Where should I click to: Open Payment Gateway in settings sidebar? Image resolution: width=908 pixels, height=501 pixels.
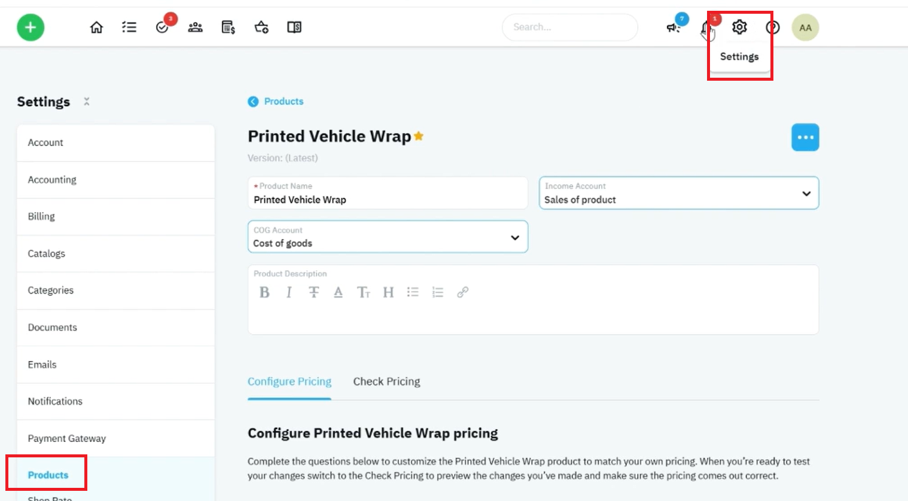[x=116, y=438]
